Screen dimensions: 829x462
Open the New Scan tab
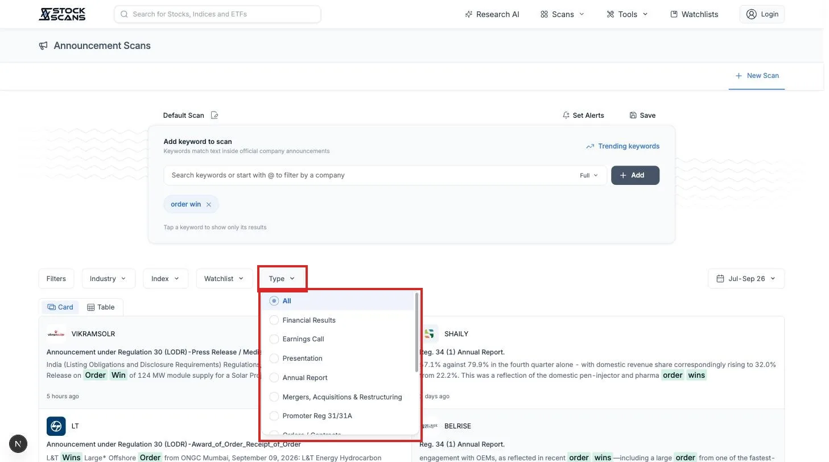[x=757, y=76]
